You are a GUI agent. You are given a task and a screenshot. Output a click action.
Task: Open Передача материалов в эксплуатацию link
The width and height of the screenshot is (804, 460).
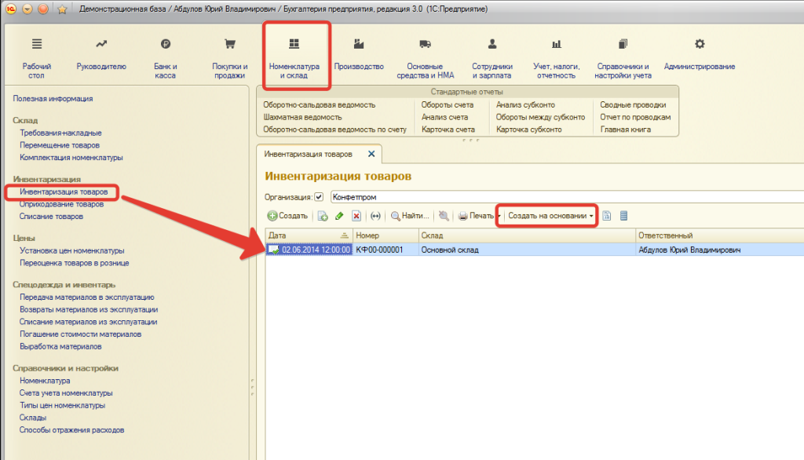[x=86, y=298]
